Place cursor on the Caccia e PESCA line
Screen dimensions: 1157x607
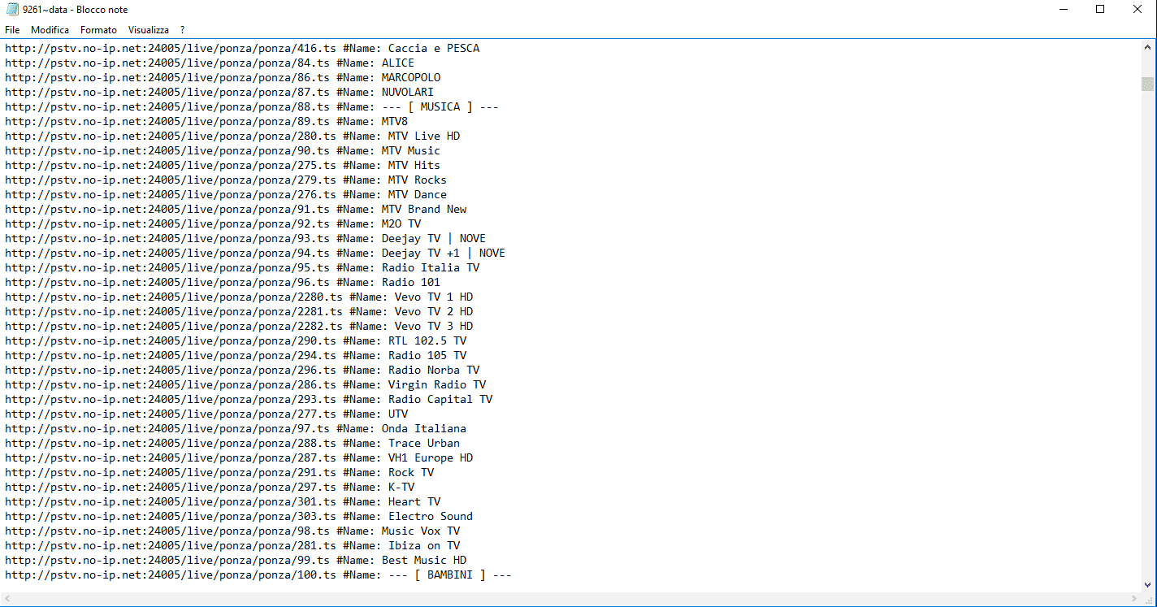click(242, 49)
